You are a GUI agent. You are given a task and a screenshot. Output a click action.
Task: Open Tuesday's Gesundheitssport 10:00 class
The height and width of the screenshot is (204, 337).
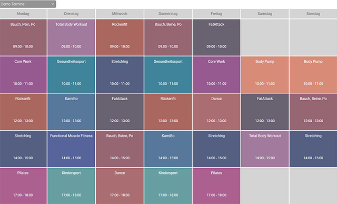[x=71, y=75]
